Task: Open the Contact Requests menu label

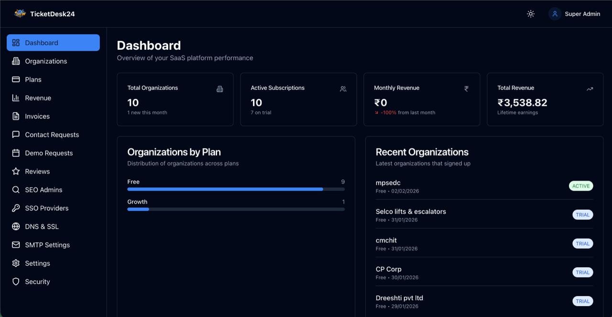Action: click(52, 135)
